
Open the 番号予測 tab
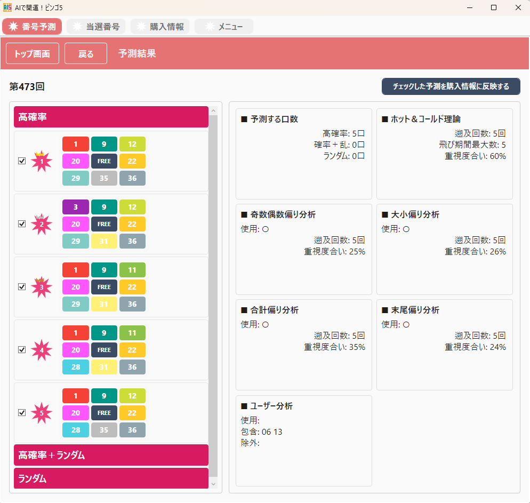32,26
